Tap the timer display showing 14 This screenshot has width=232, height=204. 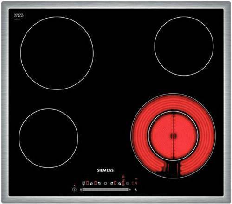(135, 183)
